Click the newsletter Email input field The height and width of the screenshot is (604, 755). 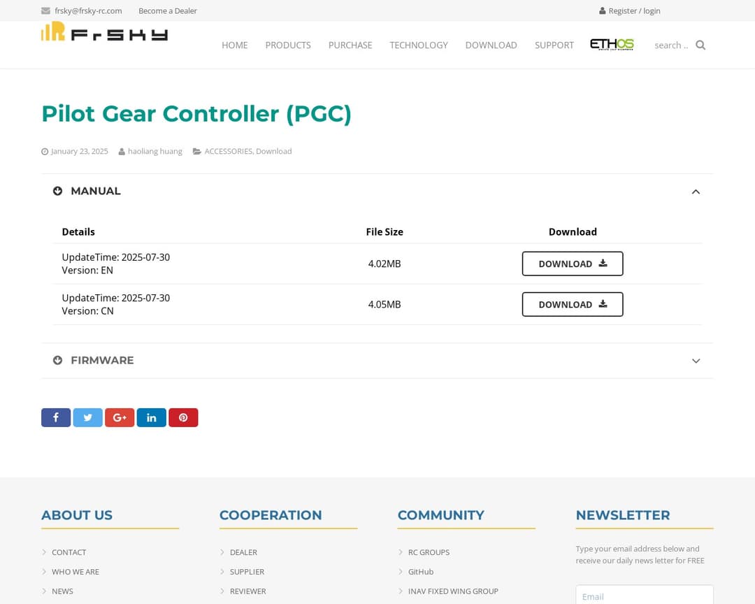point(644,596)
